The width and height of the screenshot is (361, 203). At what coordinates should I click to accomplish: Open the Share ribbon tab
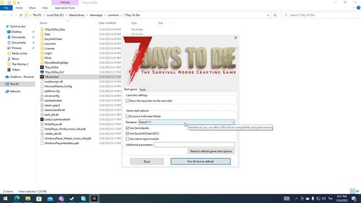point(32,8)
